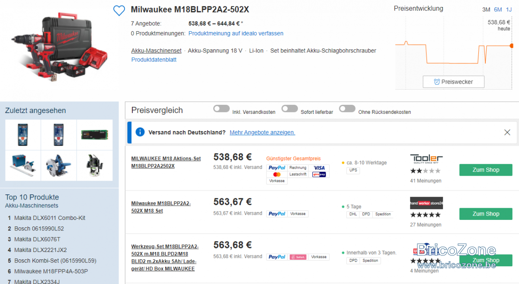Open Bosch Kombi-Set (0615990L59) in Top 10
Screen dimensions: 519x284
tap(55, 261)
